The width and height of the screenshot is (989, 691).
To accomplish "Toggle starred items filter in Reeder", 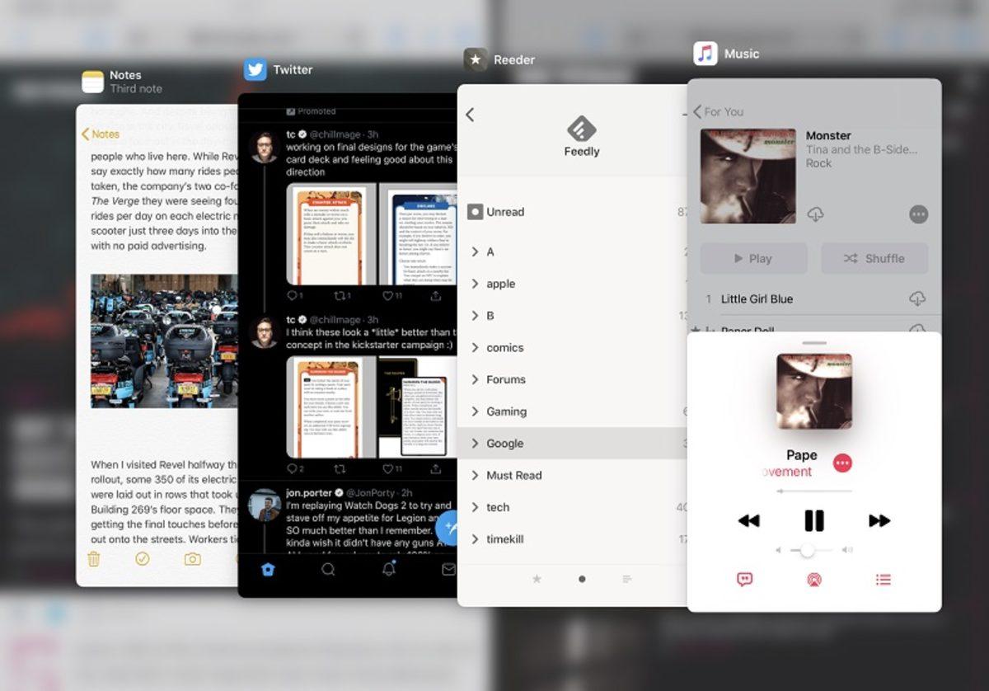I will pos(537,579).
